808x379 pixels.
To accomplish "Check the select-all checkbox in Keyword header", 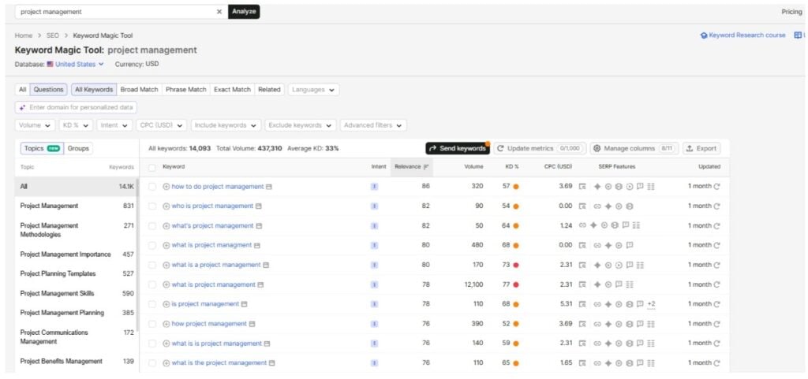I will (152, 167).
